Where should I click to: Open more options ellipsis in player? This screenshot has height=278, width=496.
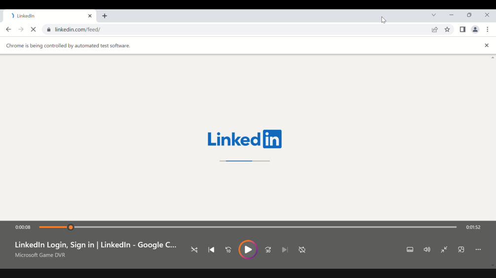tap(478, 249)
